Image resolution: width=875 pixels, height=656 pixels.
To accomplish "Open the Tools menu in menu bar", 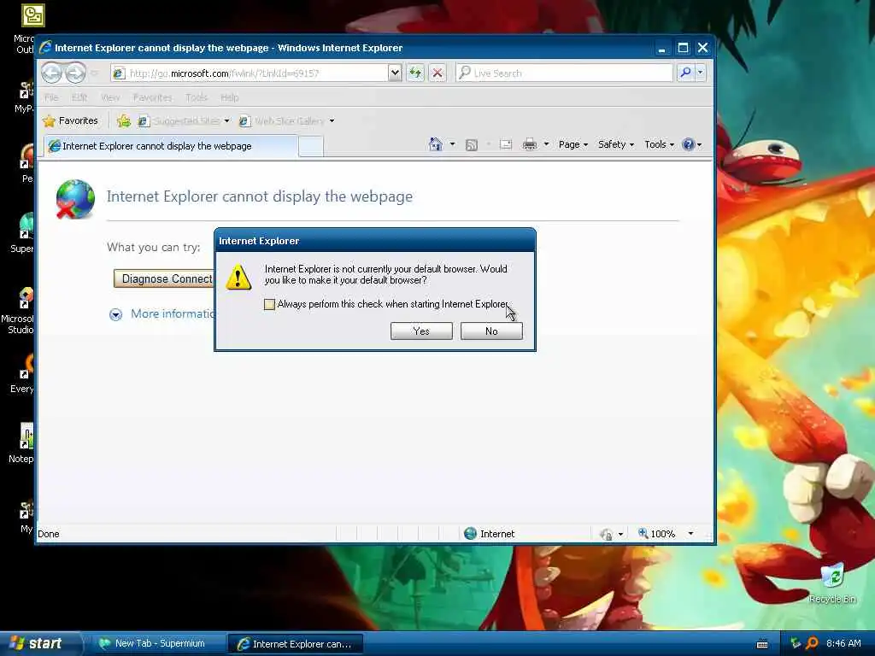I will (x=197, y=97).
